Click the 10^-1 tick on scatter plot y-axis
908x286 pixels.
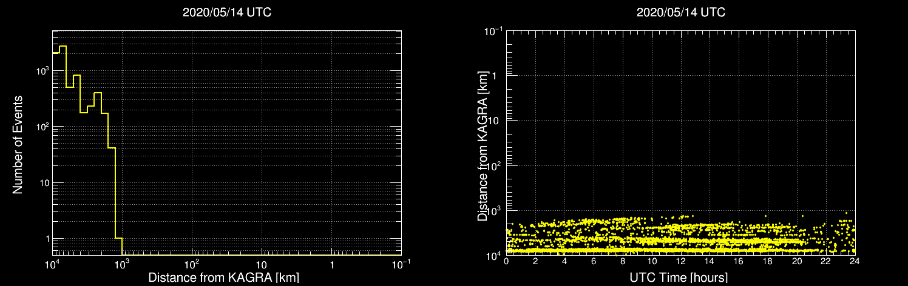(x=493, y=30)
